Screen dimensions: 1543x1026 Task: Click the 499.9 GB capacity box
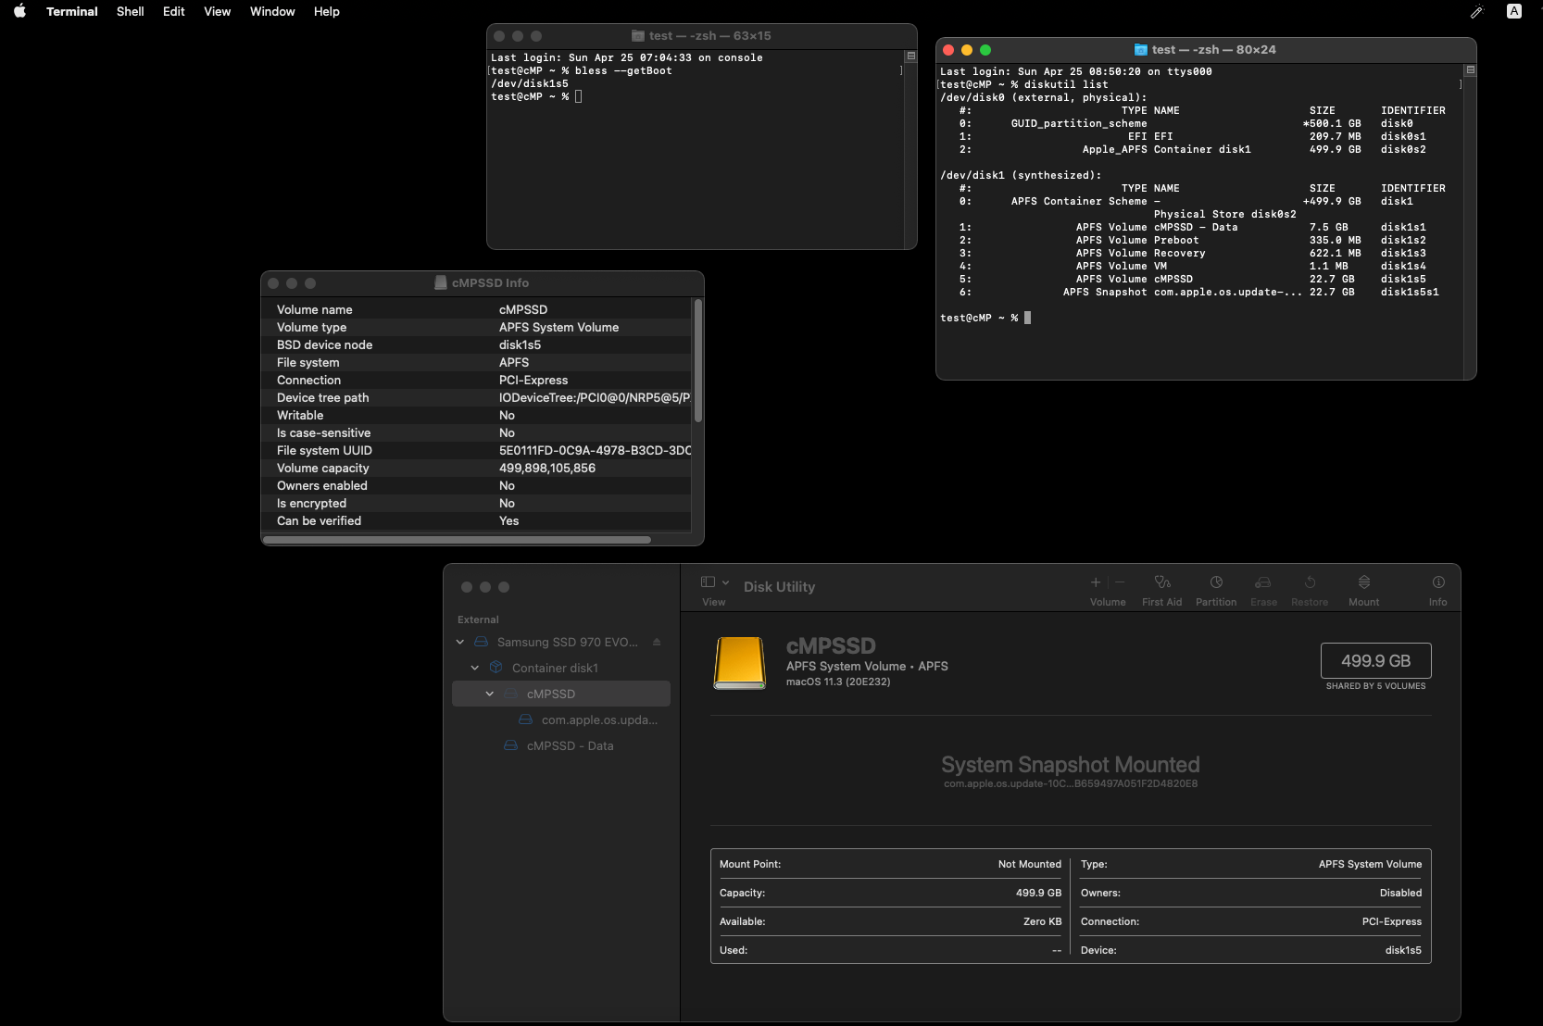[x=1375, y=661]
